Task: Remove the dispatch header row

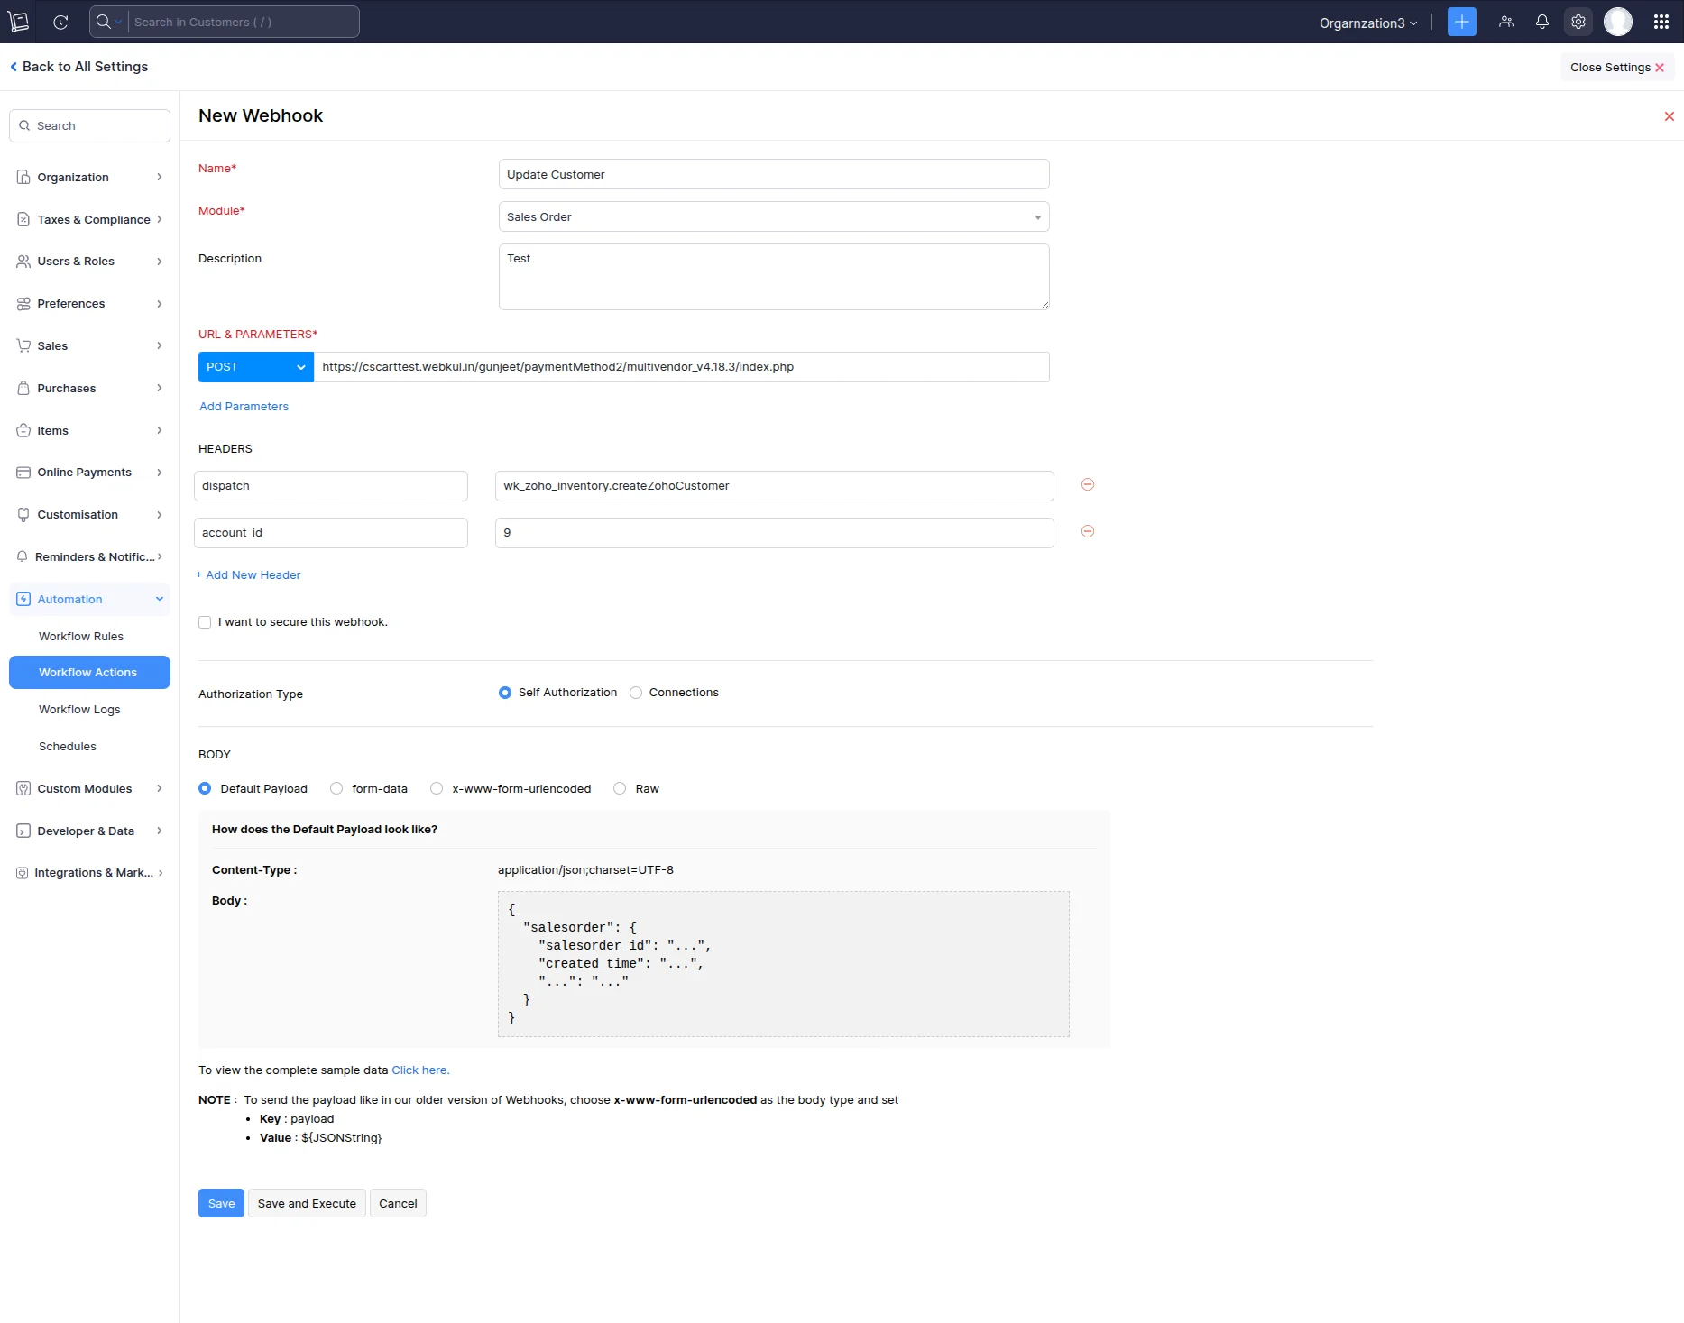Action: click(x=1087, y=485)
